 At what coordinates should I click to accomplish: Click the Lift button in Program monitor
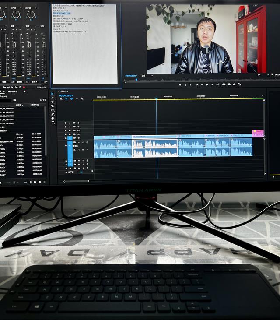224,84
